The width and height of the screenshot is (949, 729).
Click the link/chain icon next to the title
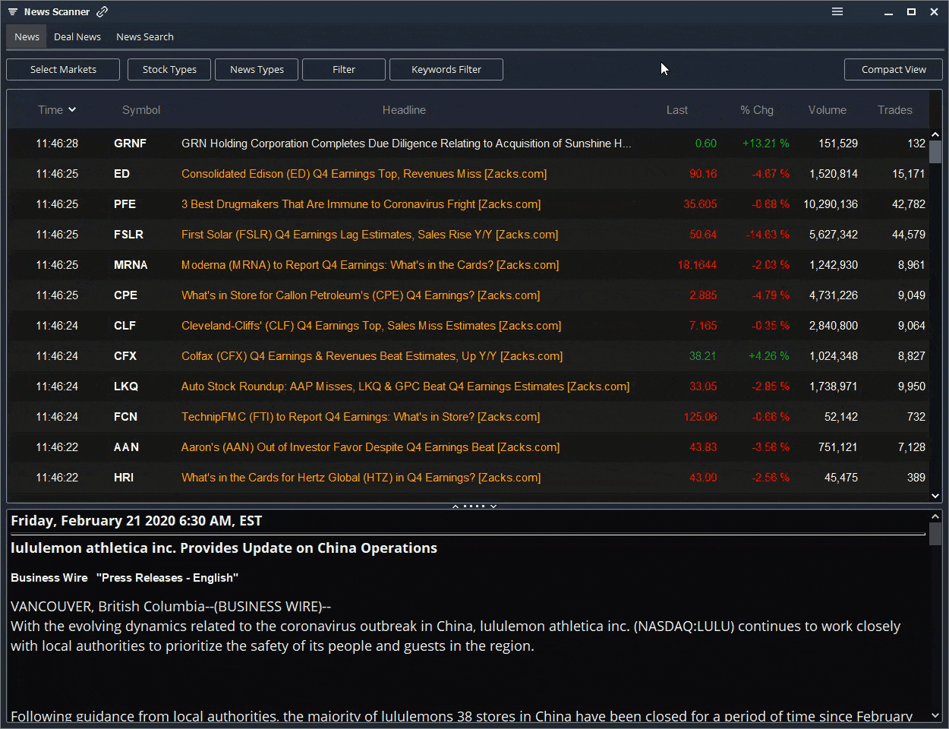pyautogui.click(x=102, y=11)
